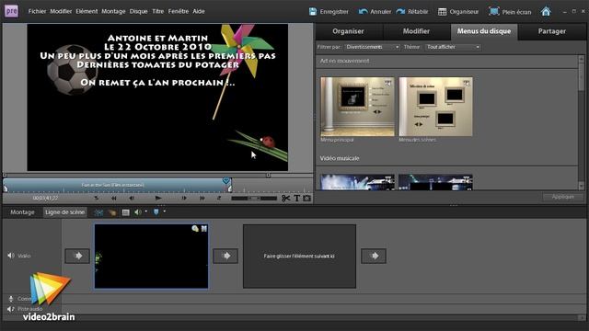The width and height of the screenshot is (589, 331).
Task: Click the camera freeze-frame icon
Action: tap(306, 199)
